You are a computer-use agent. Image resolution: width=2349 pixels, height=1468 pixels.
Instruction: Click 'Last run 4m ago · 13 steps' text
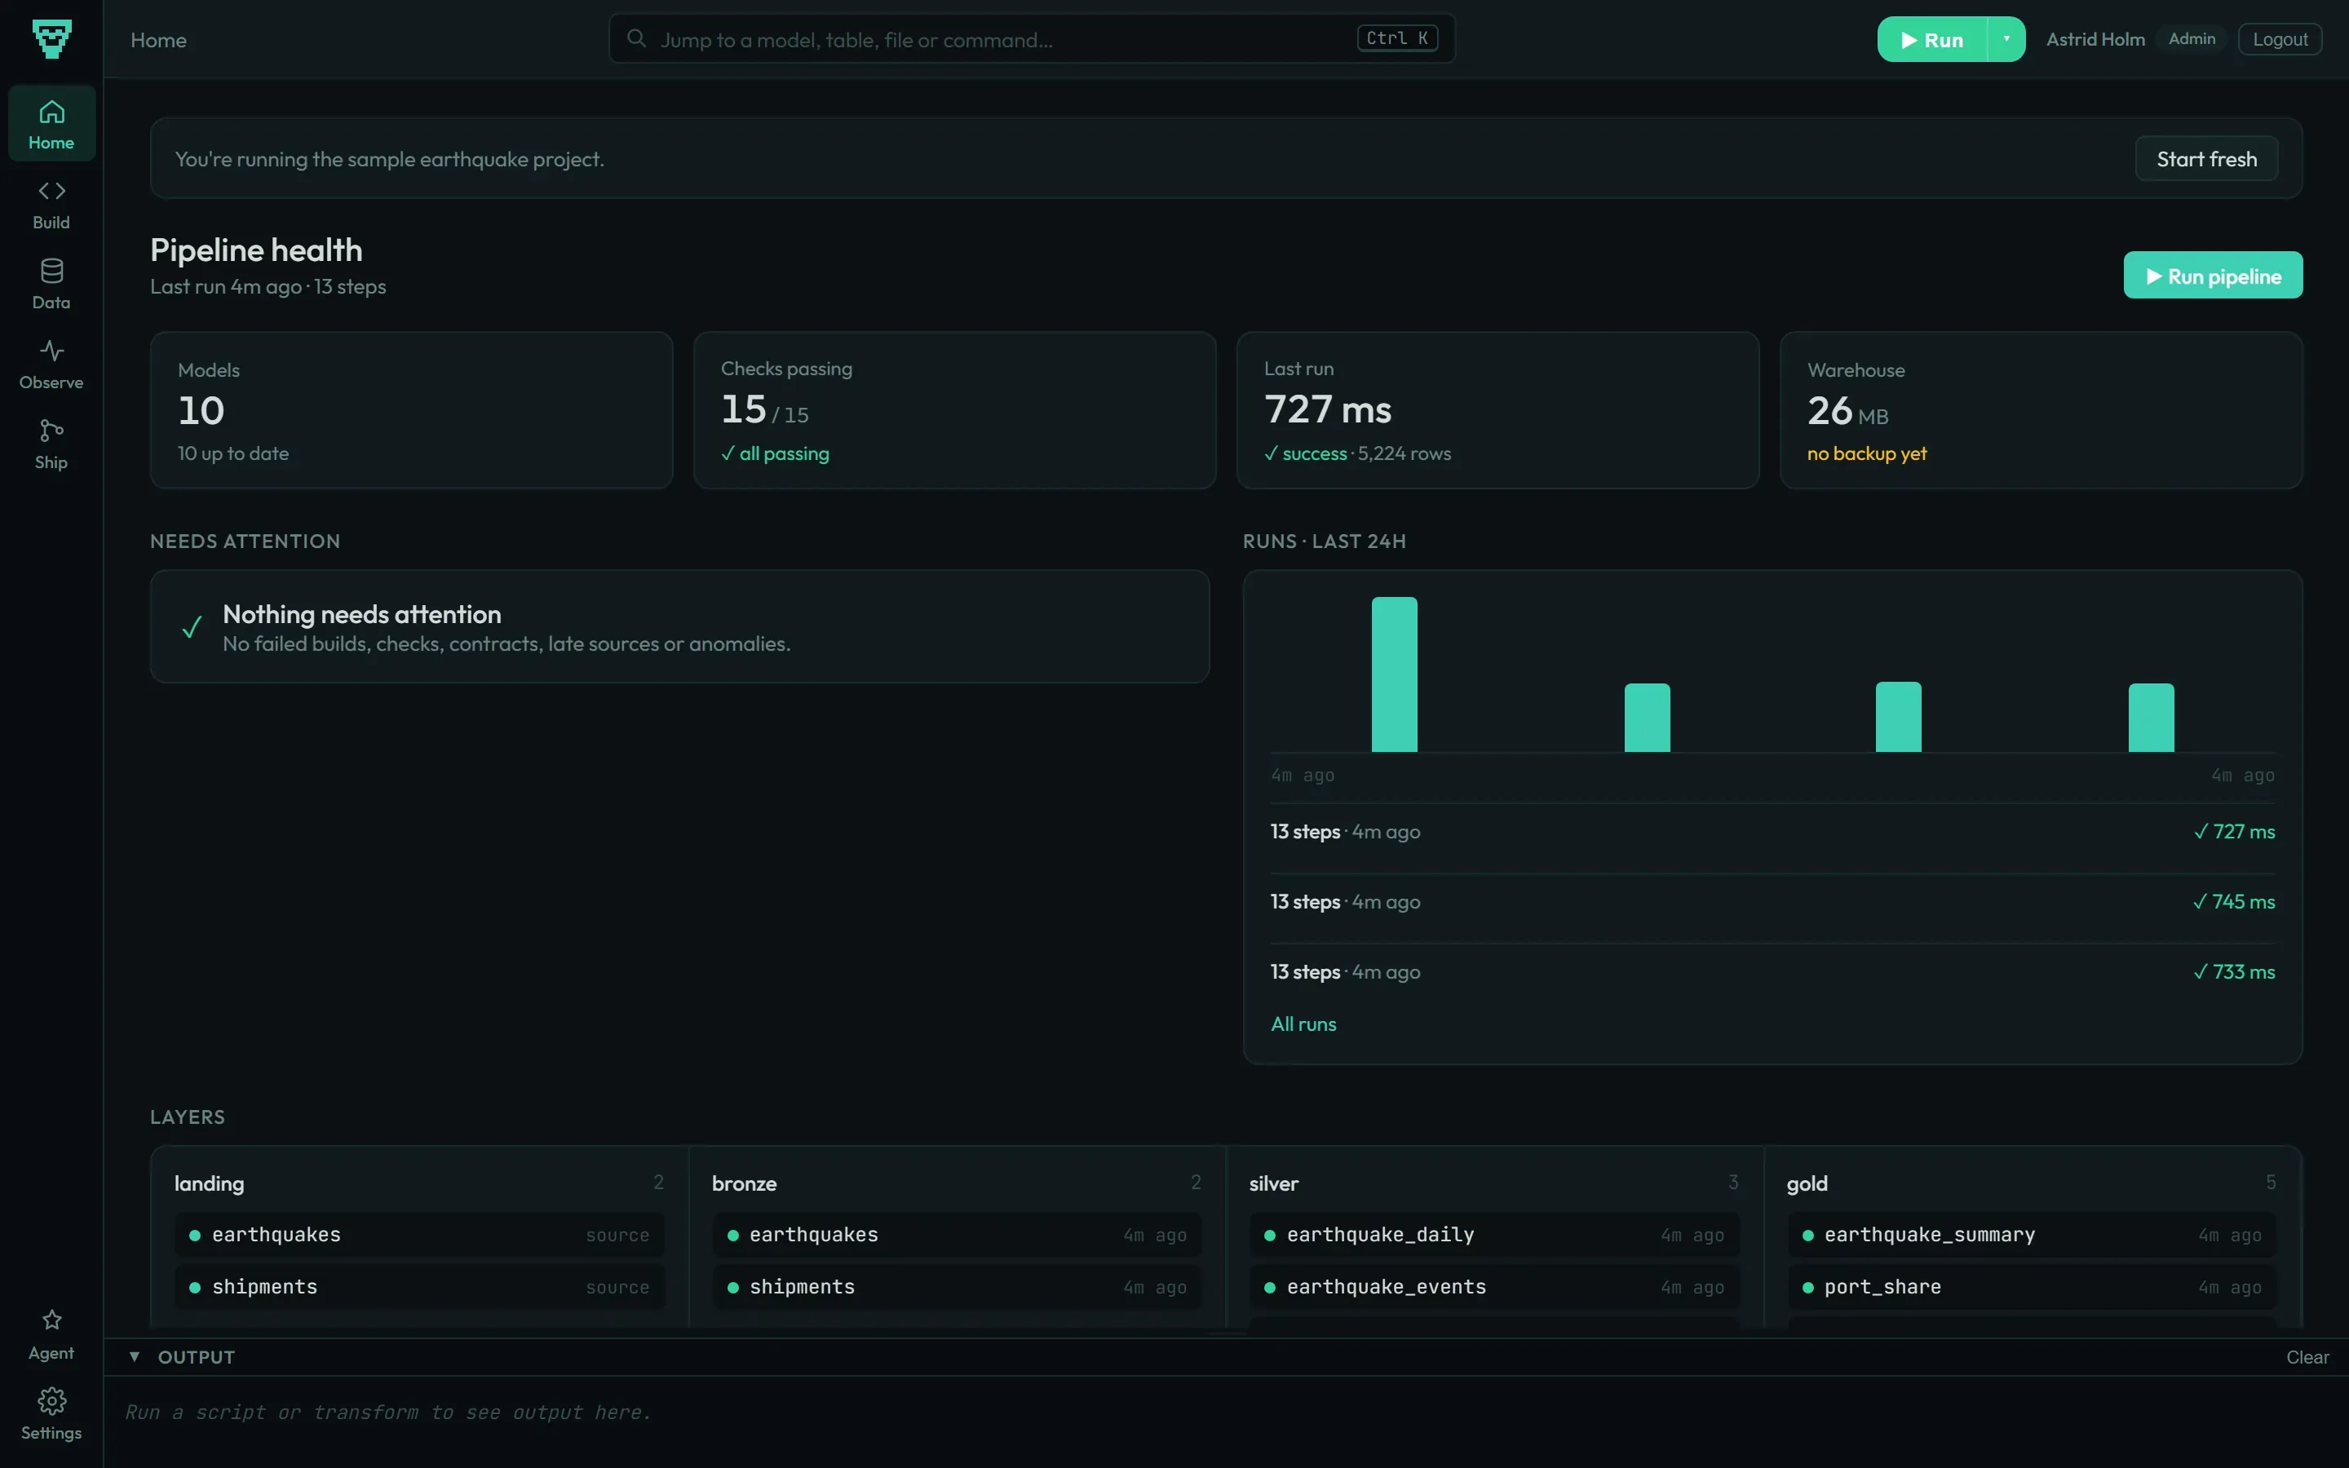click(268, 287)
